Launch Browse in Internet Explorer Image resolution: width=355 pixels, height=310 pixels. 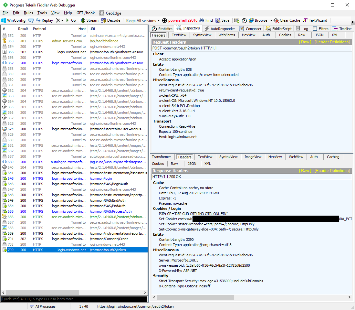[258, 20]
